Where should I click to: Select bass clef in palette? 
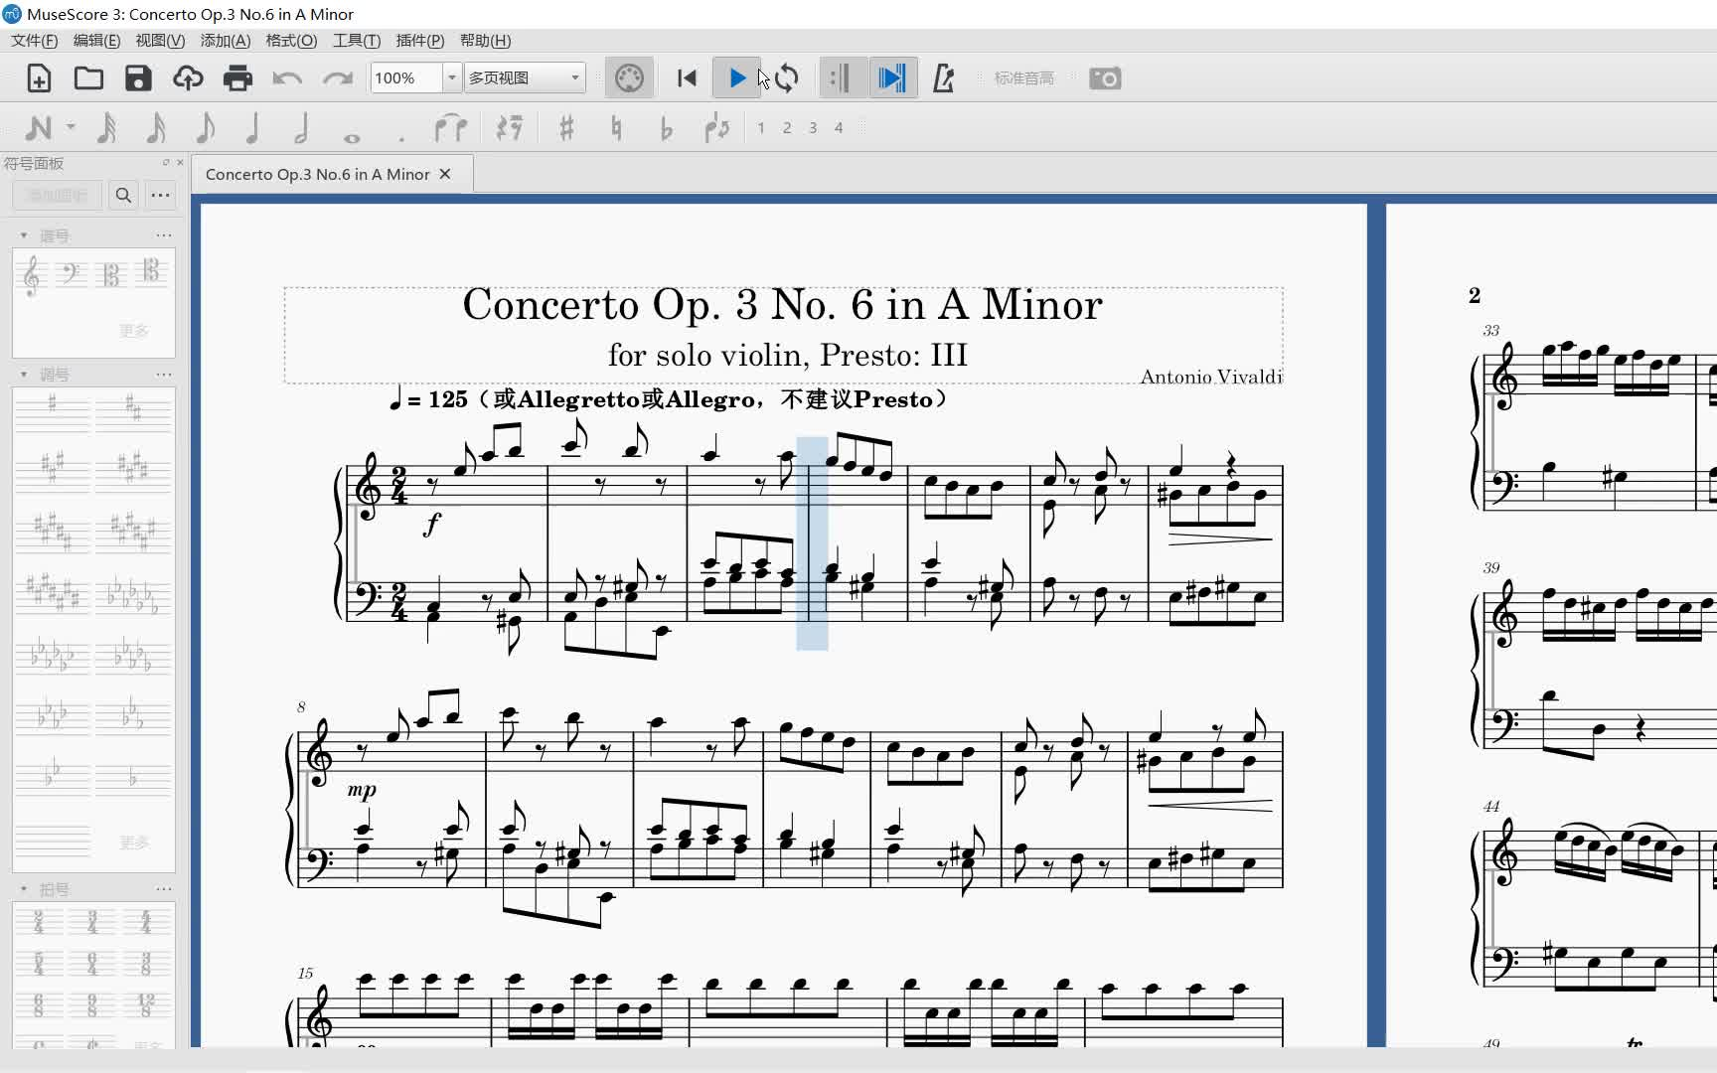point(71,274)
